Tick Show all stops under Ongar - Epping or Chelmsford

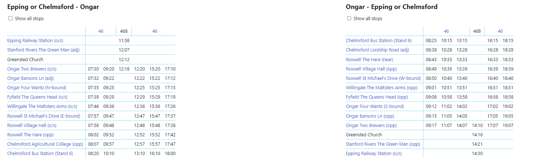tap(349, 18)
